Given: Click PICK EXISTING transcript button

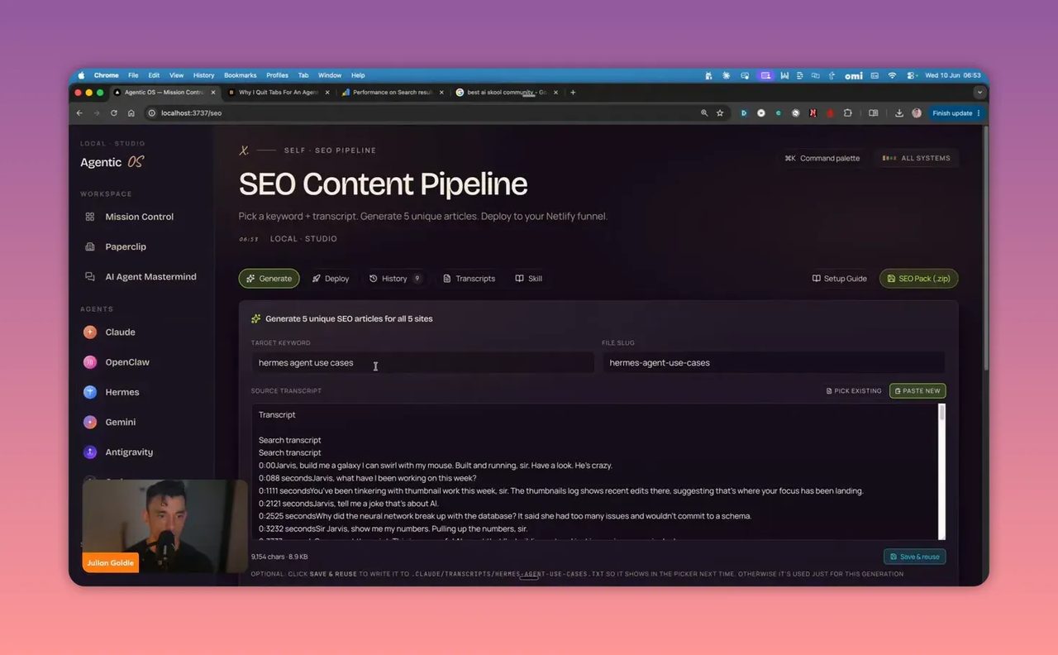Looking at the screenshot, I should [854, 390].
